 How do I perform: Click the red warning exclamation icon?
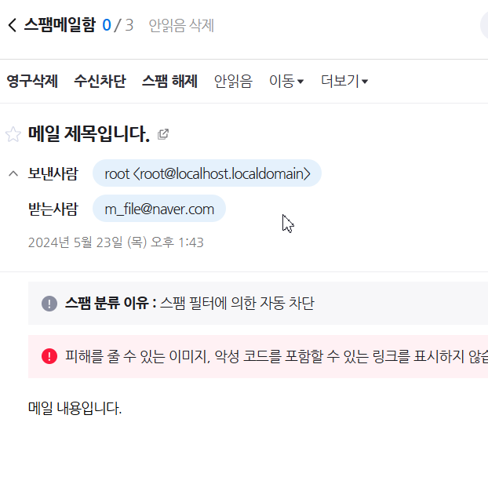pos(49,356)
